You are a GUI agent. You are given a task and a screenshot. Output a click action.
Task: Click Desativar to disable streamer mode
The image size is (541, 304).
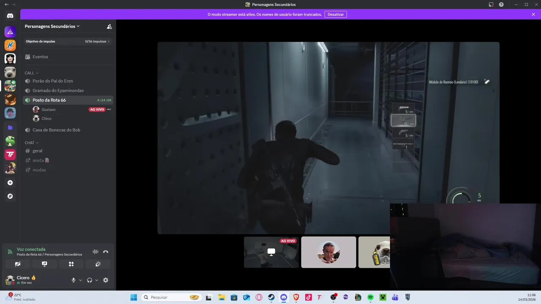[336, 14]
